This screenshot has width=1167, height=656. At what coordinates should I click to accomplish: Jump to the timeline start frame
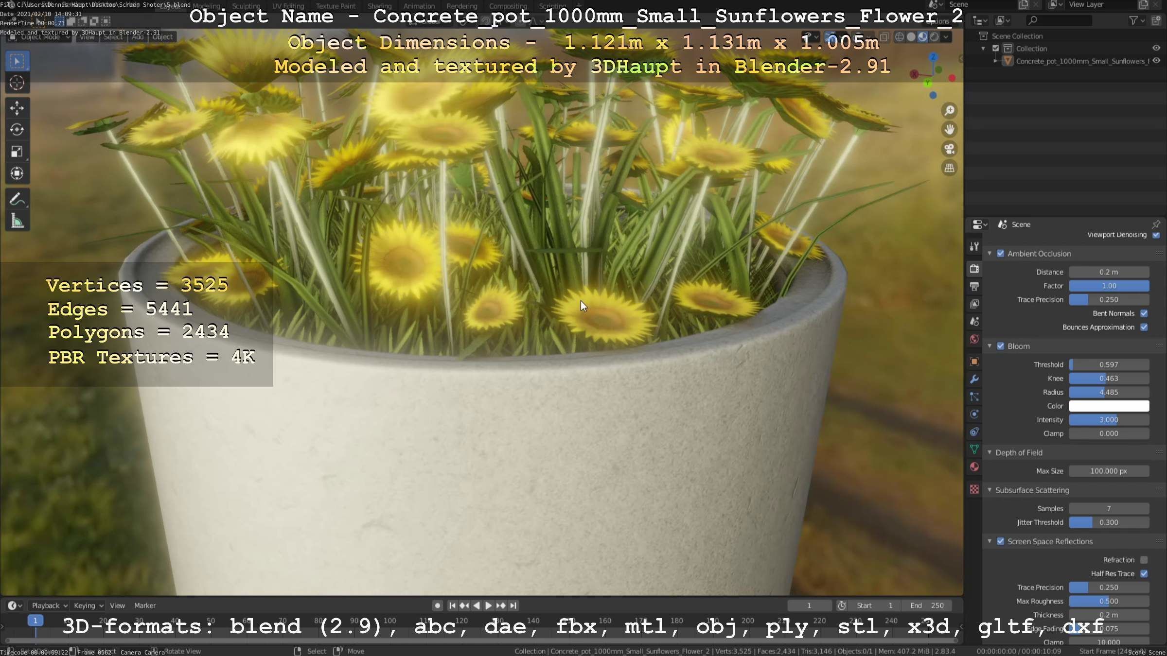[452, 605]
